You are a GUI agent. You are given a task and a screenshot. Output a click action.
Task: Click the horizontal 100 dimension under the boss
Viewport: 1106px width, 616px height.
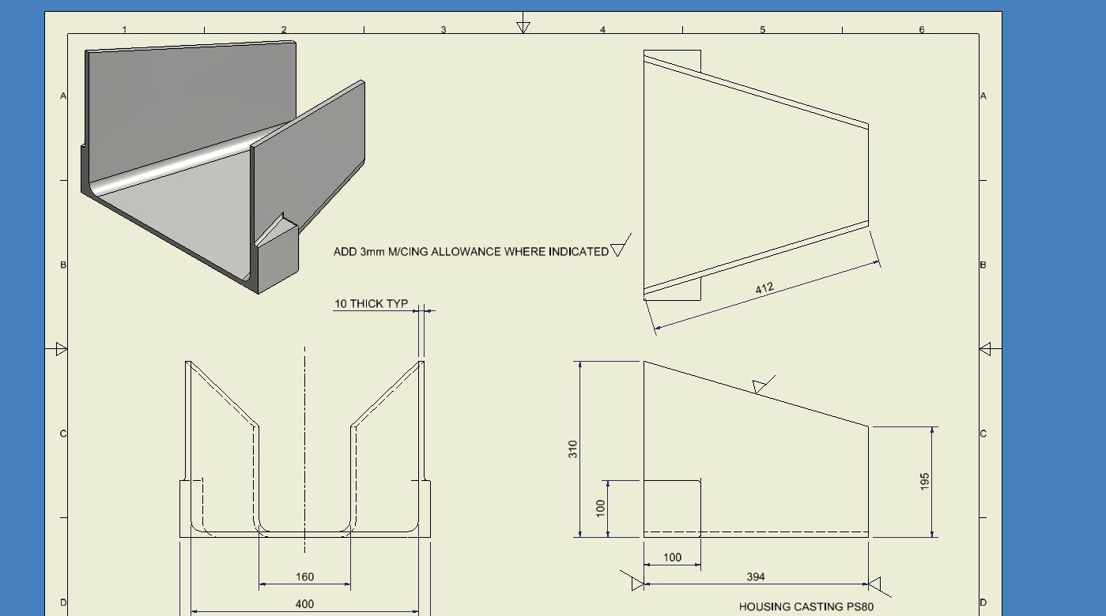coord(672,558)
